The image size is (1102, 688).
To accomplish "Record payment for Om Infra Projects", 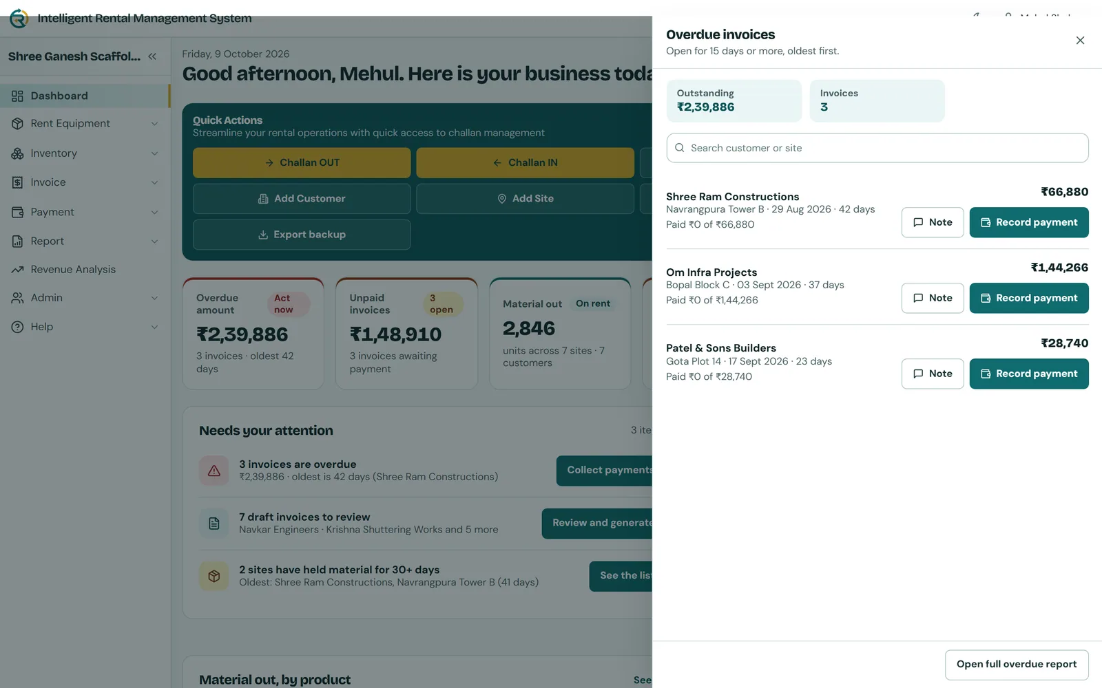I will pos(1029,298).
